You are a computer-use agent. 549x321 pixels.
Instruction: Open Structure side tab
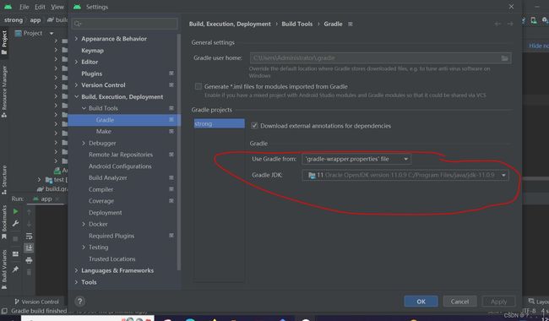(4, 180)
